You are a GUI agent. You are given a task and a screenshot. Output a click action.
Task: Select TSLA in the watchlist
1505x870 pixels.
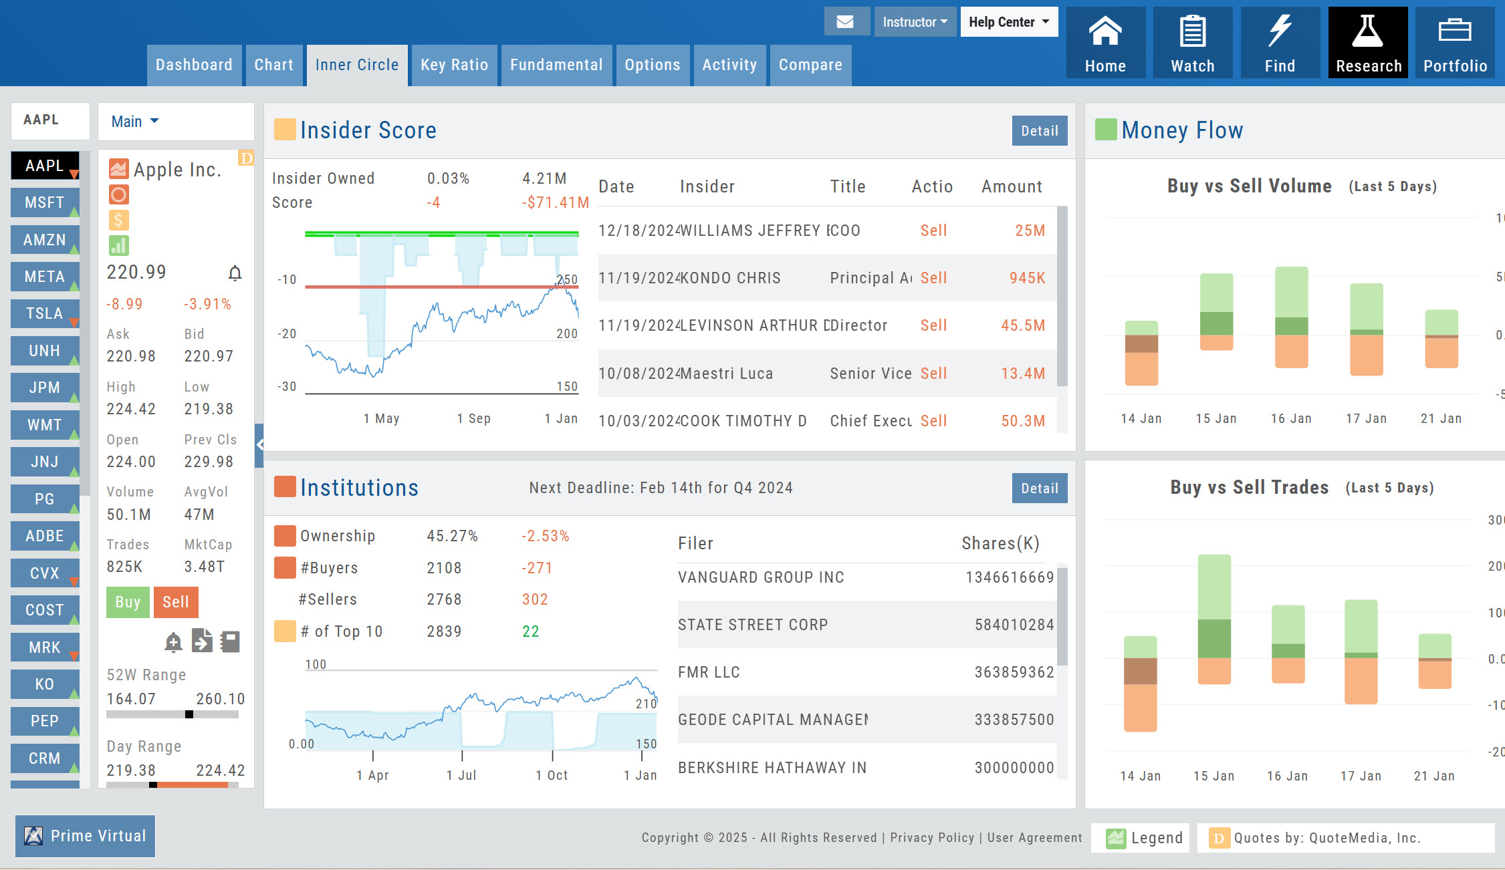click(x=45, y=313)
